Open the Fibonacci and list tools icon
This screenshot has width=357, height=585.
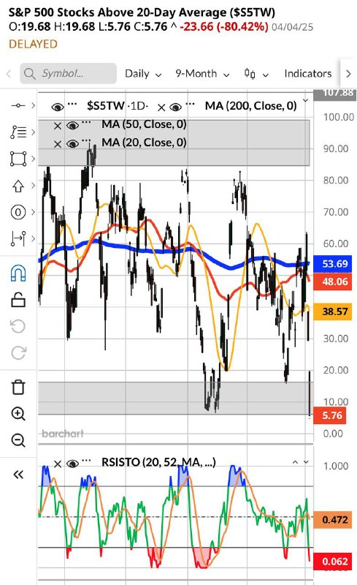click(18, 132)
